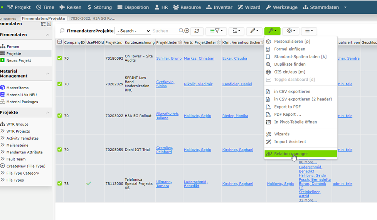377x220 pixels.
Task: Open the Störung menu
Action: click(x=99, y=7)
